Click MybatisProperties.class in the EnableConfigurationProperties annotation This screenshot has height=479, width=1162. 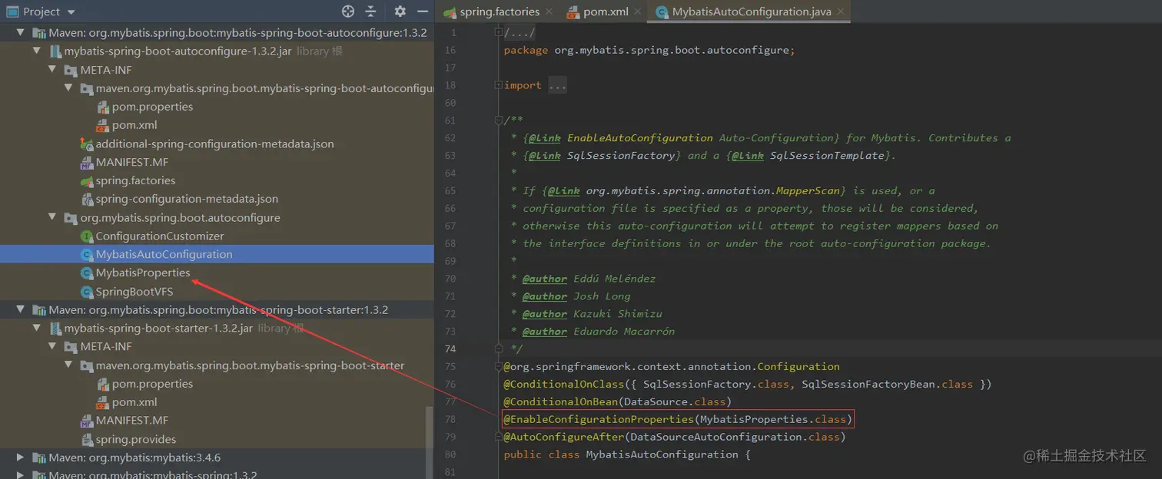tap(774, 419)
